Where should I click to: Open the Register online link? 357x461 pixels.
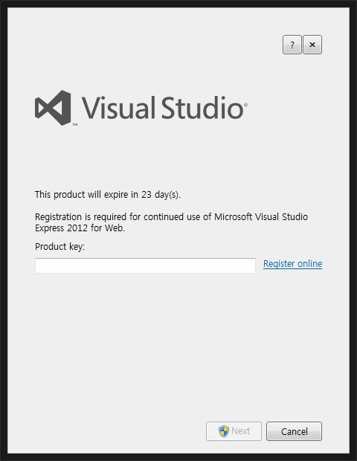292,264
